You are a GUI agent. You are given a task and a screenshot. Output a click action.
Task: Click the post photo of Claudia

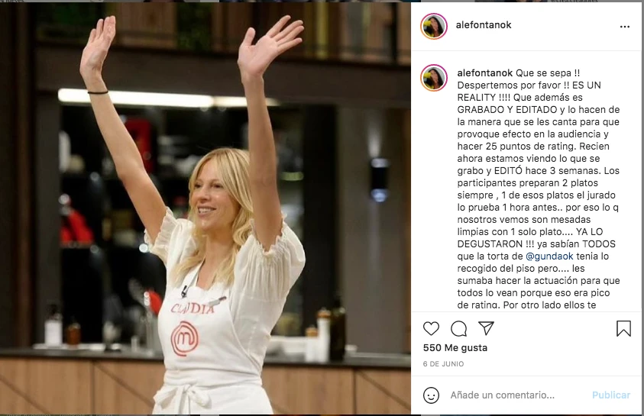click(x=205, y=208)
